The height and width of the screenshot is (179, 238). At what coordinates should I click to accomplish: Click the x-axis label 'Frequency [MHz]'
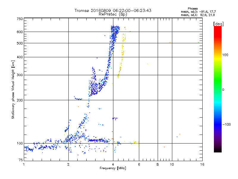[113, 168]
